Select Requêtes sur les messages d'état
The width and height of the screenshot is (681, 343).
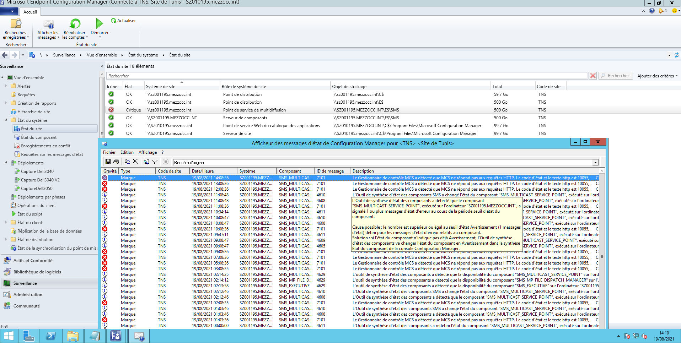[x=52, y=154]
